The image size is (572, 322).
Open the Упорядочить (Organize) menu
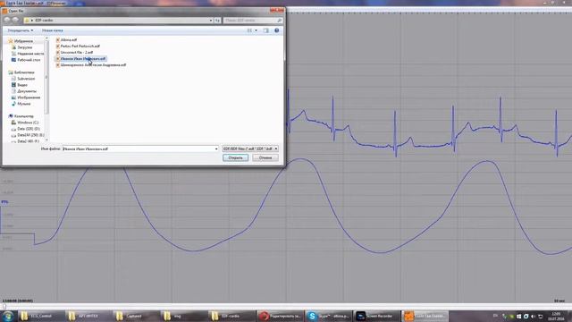click(x=21, y=30)
